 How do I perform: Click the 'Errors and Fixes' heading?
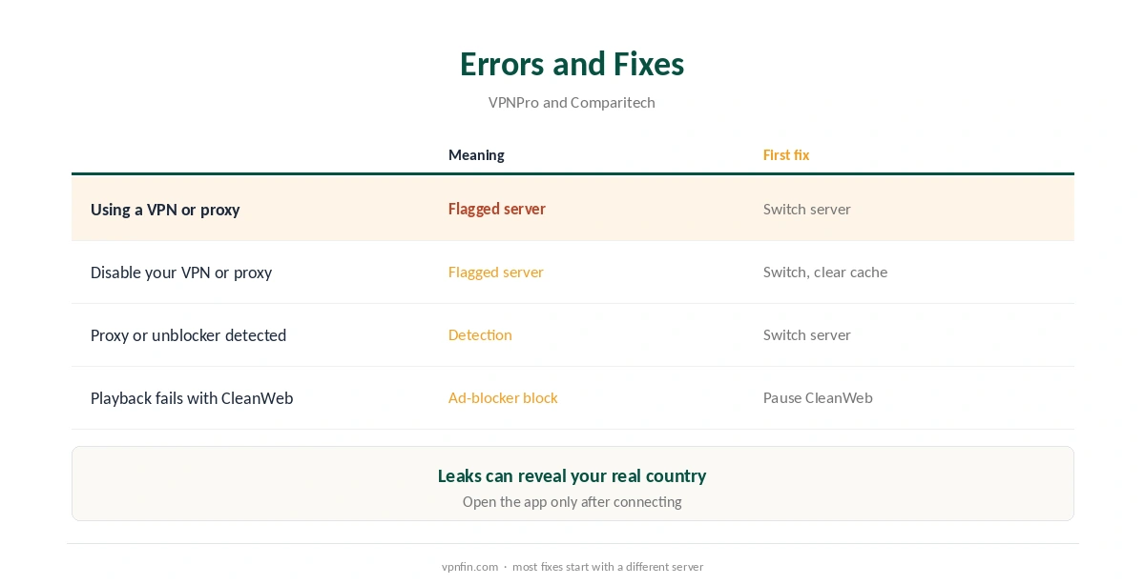572,64
